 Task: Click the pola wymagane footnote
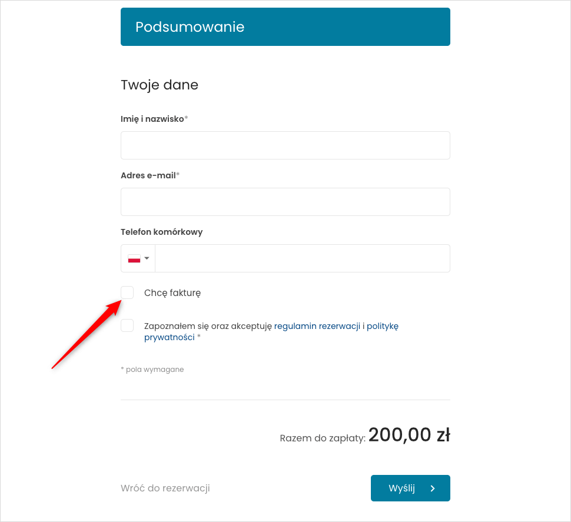pyautogui.click(x=152, y=370)
